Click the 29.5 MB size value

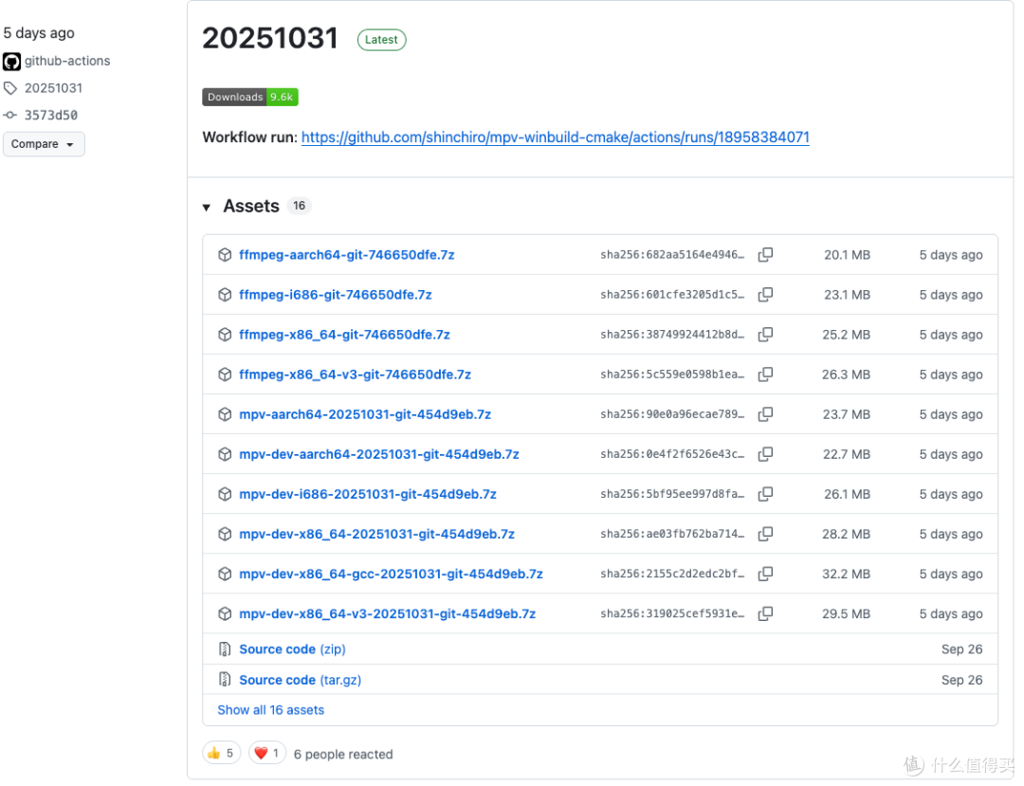pos(847,613)
